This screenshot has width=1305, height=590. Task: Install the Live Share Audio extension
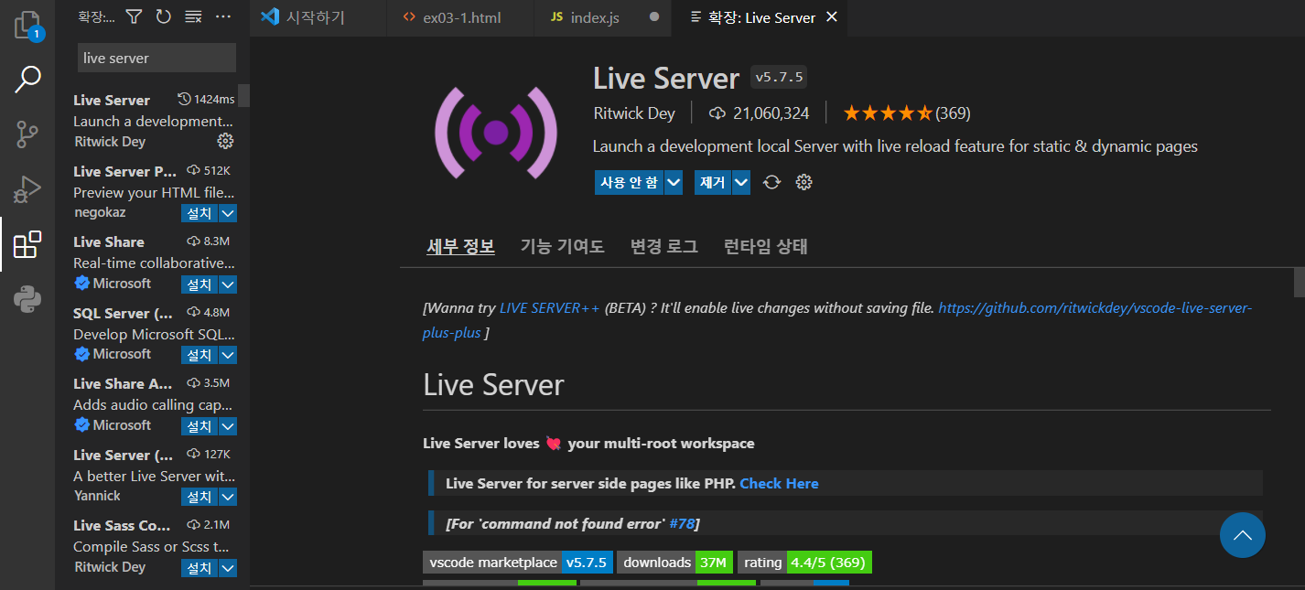200,426
